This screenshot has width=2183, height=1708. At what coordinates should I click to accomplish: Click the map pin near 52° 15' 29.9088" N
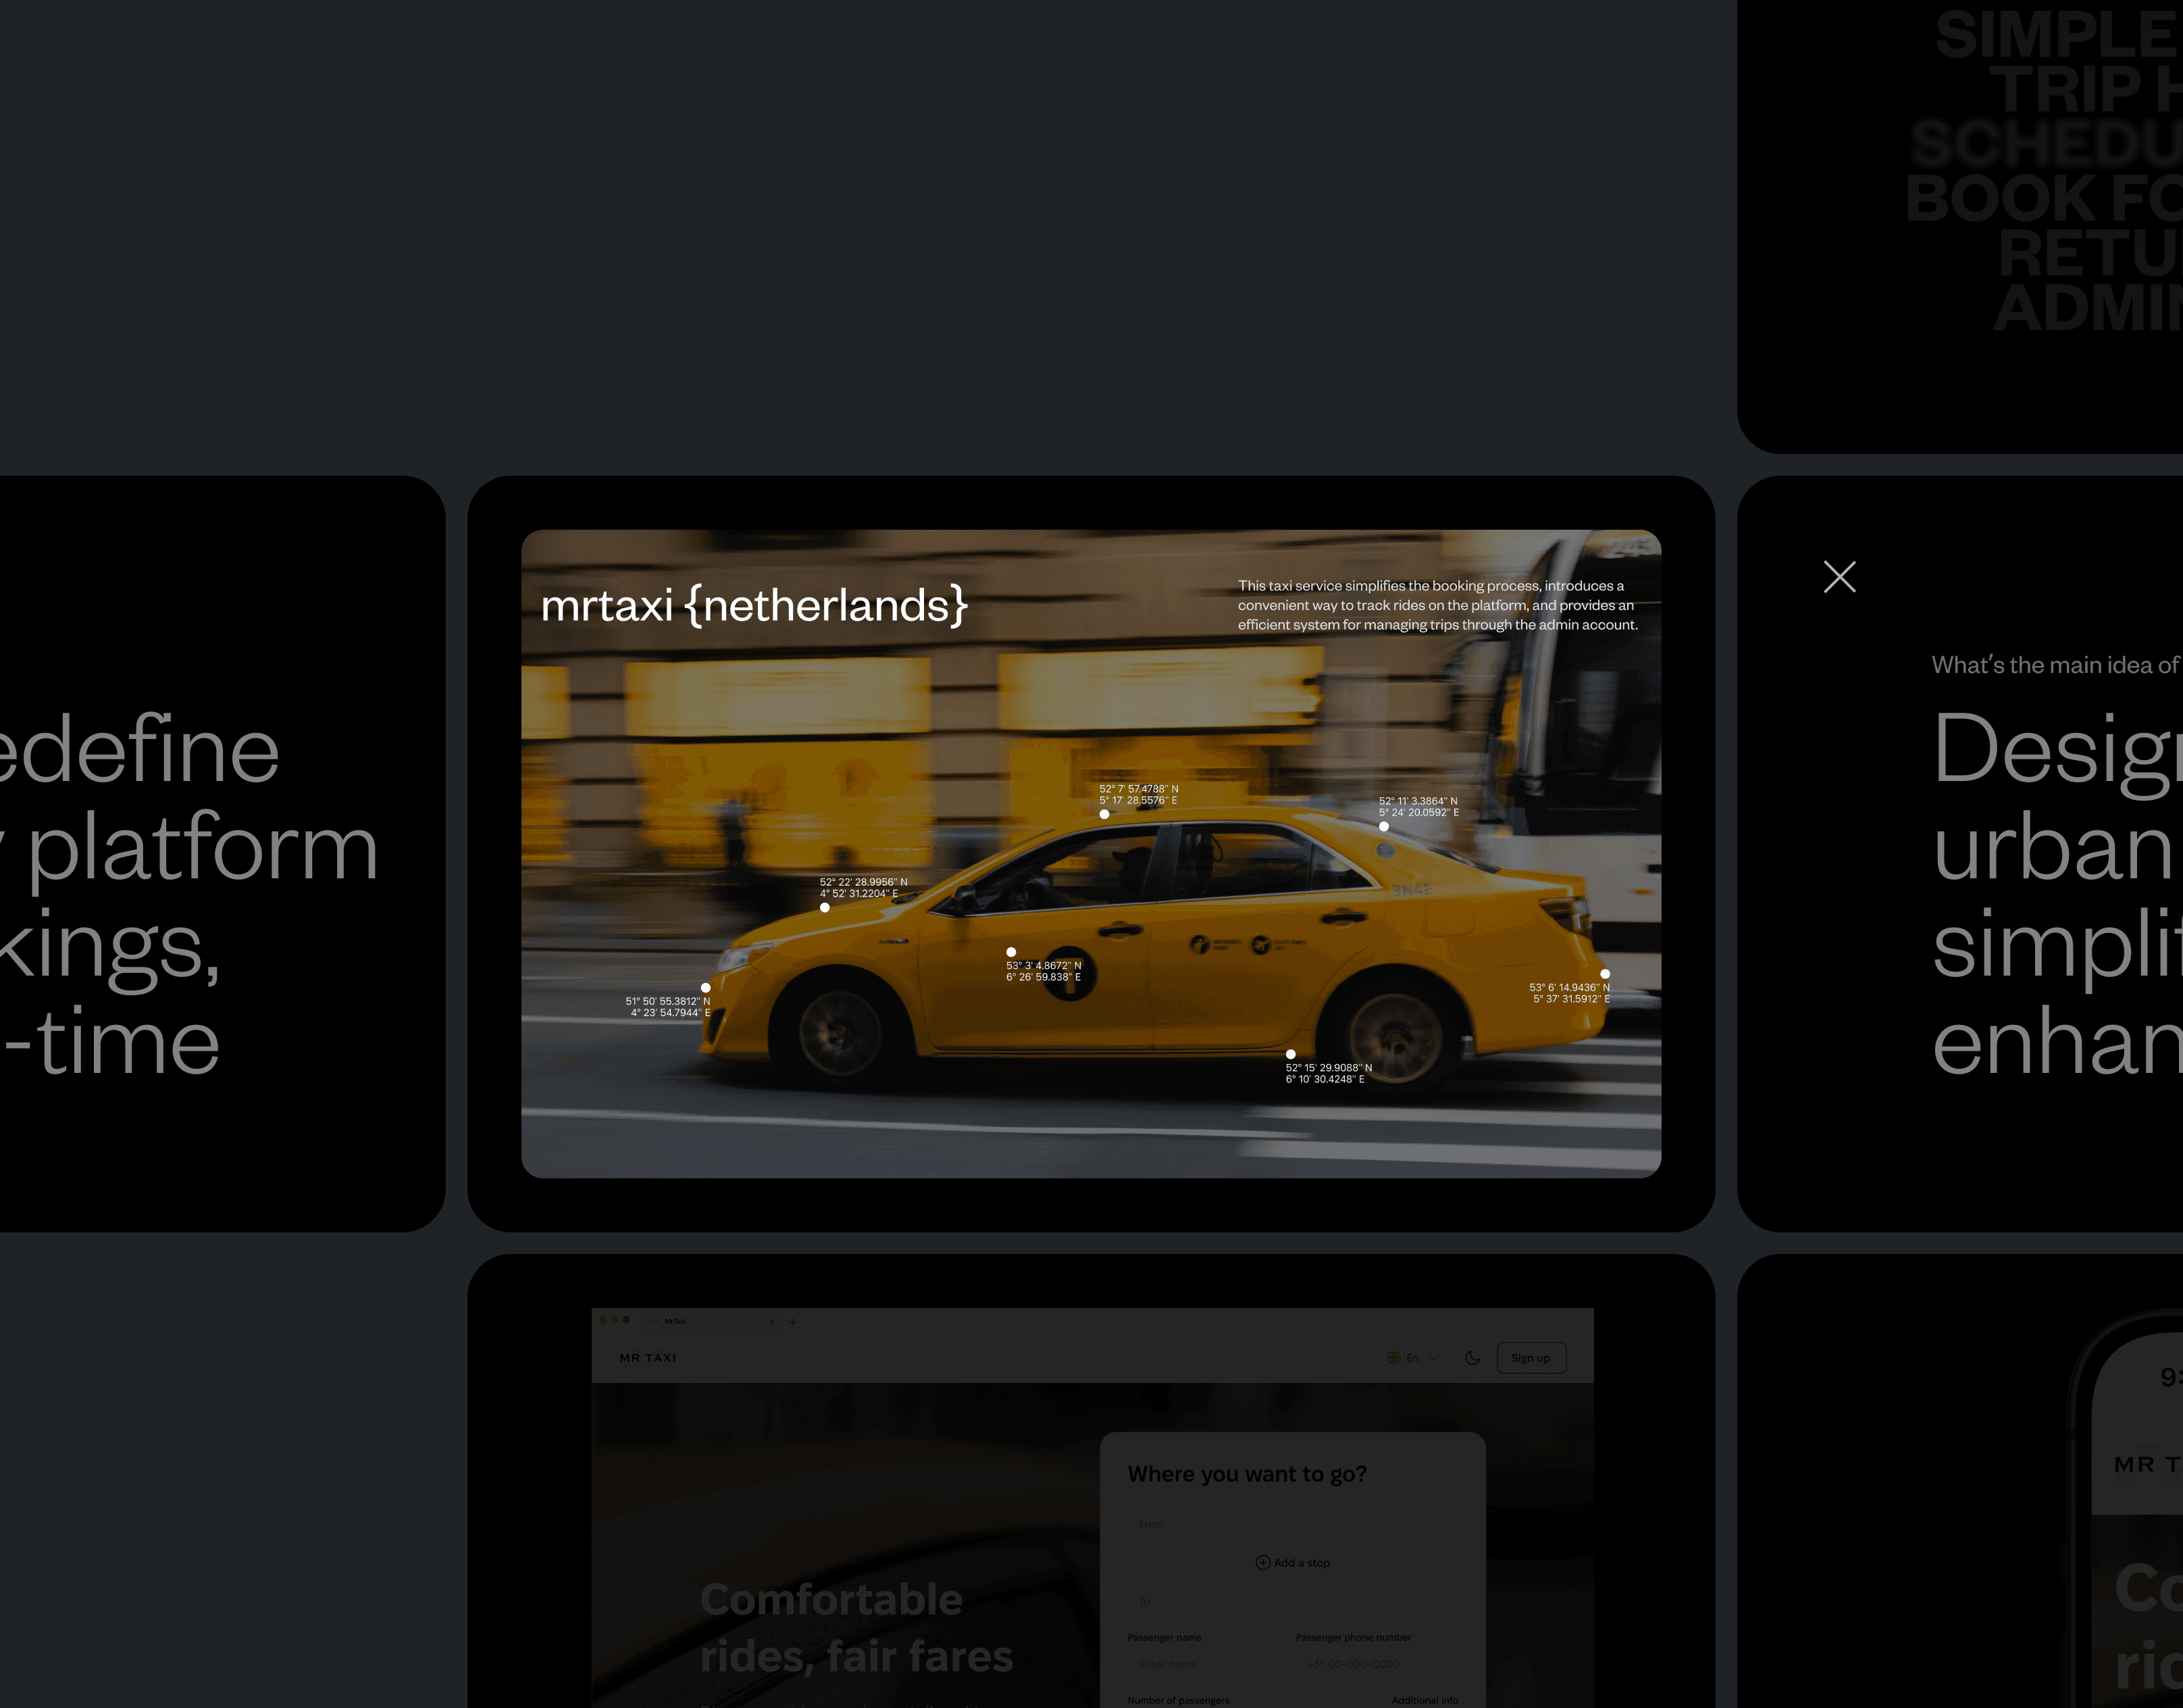[1290, 1054]
